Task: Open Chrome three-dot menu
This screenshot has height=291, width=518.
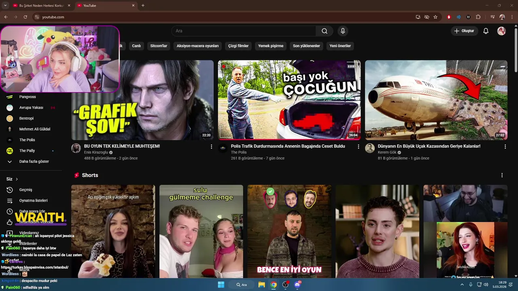Action: coord(512,17)
